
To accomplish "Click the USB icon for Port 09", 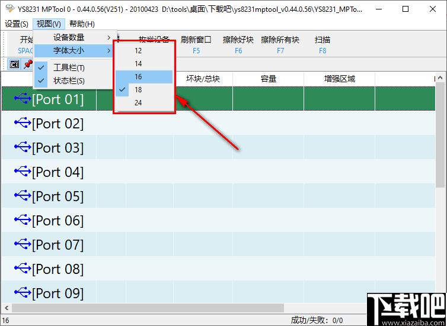I will pyautogui.click(x=23, y=292).
